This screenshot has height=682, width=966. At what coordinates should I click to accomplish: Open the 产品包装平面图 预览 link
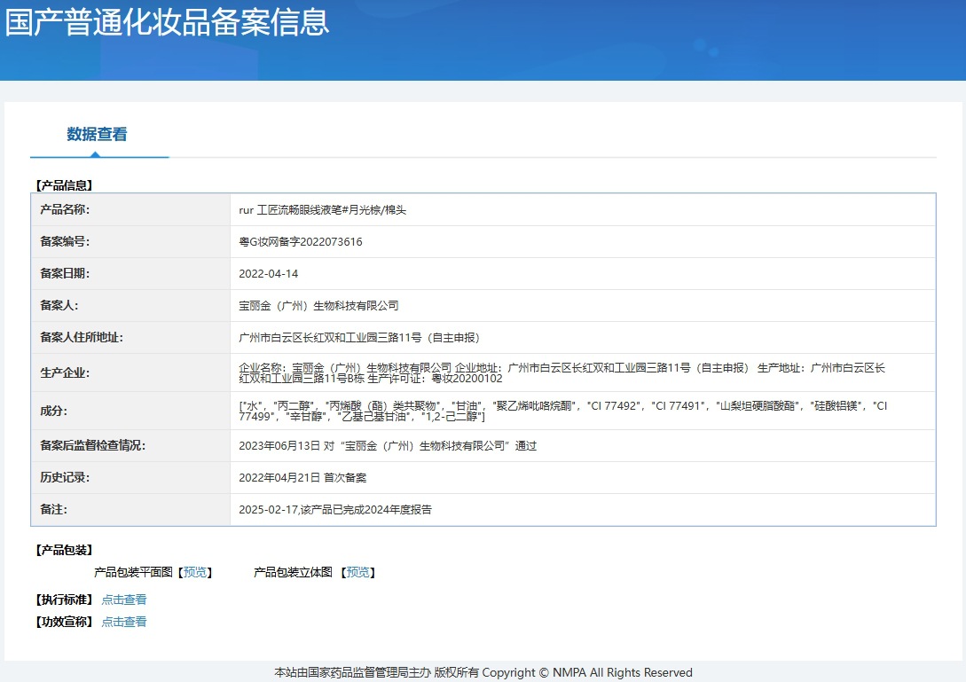point(195,572)
